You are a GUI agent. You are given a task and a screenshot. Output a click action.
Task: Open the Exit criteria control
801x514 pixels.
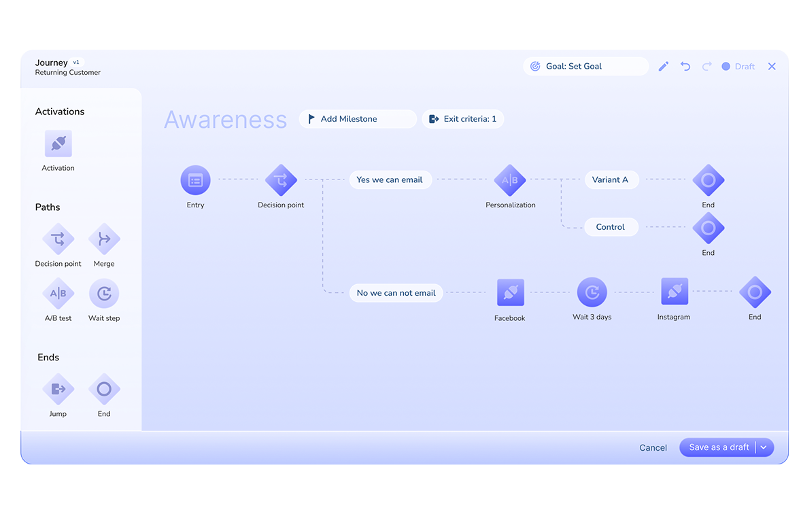pos(463,118)
